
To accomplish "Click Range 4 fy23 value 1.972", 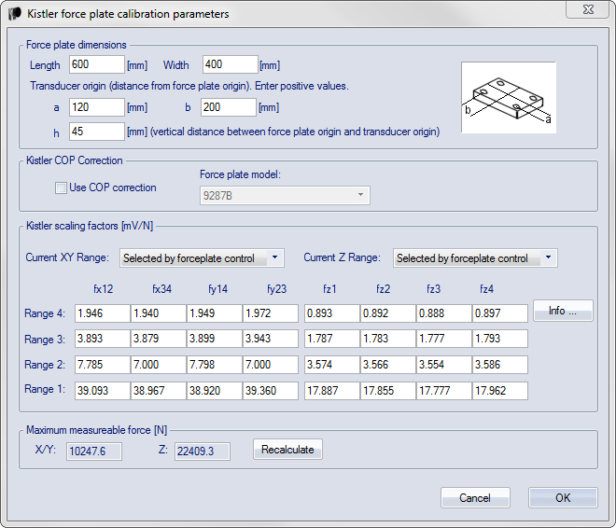I will [271, 313].
